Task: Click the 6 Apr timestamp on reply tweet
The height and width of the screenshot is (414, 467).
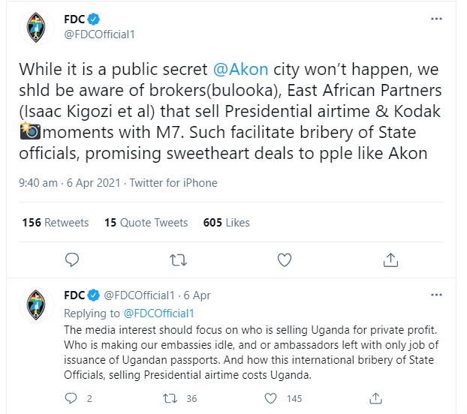Action: (x=197, y=295)
